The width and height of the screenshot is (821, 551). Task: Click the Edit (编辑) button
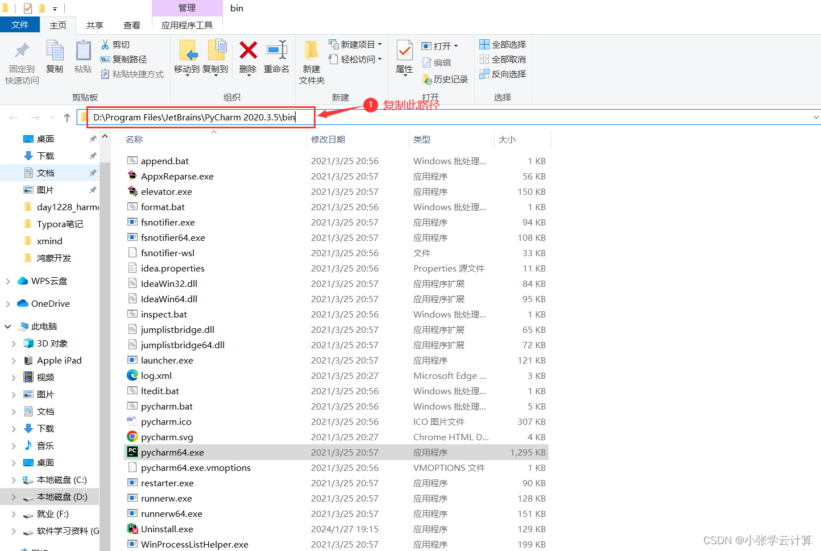tap(437, 62)
